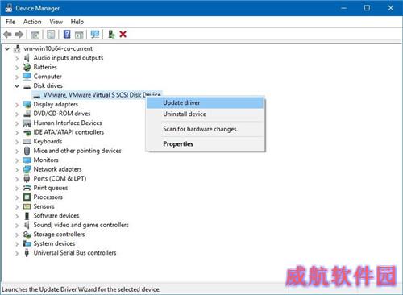Click the Display adapters icon
The height and width of the screenshot is (295, 403).
27,105
